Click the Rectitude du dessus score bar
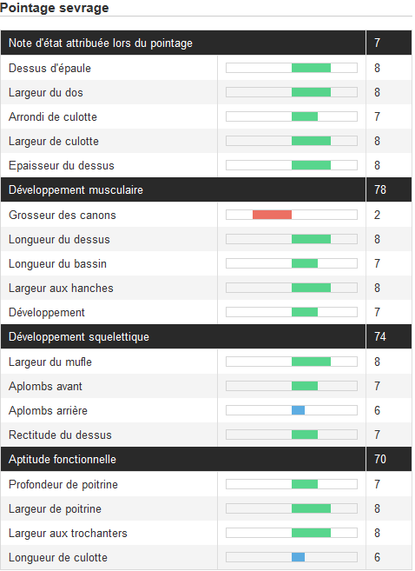This screenshot has height=571, width=415. click(x=292, y=435)
